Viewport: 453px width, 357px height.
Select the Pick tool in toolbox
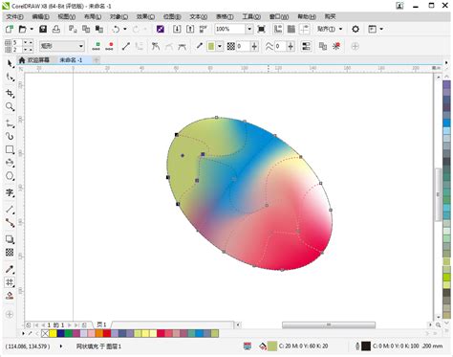point(10,63)
